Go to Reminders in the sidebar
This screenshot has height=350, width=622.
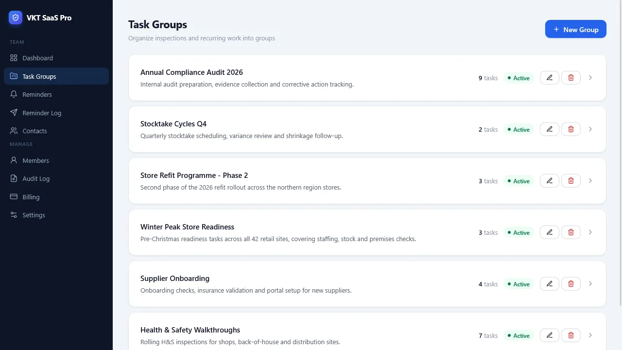56,94
